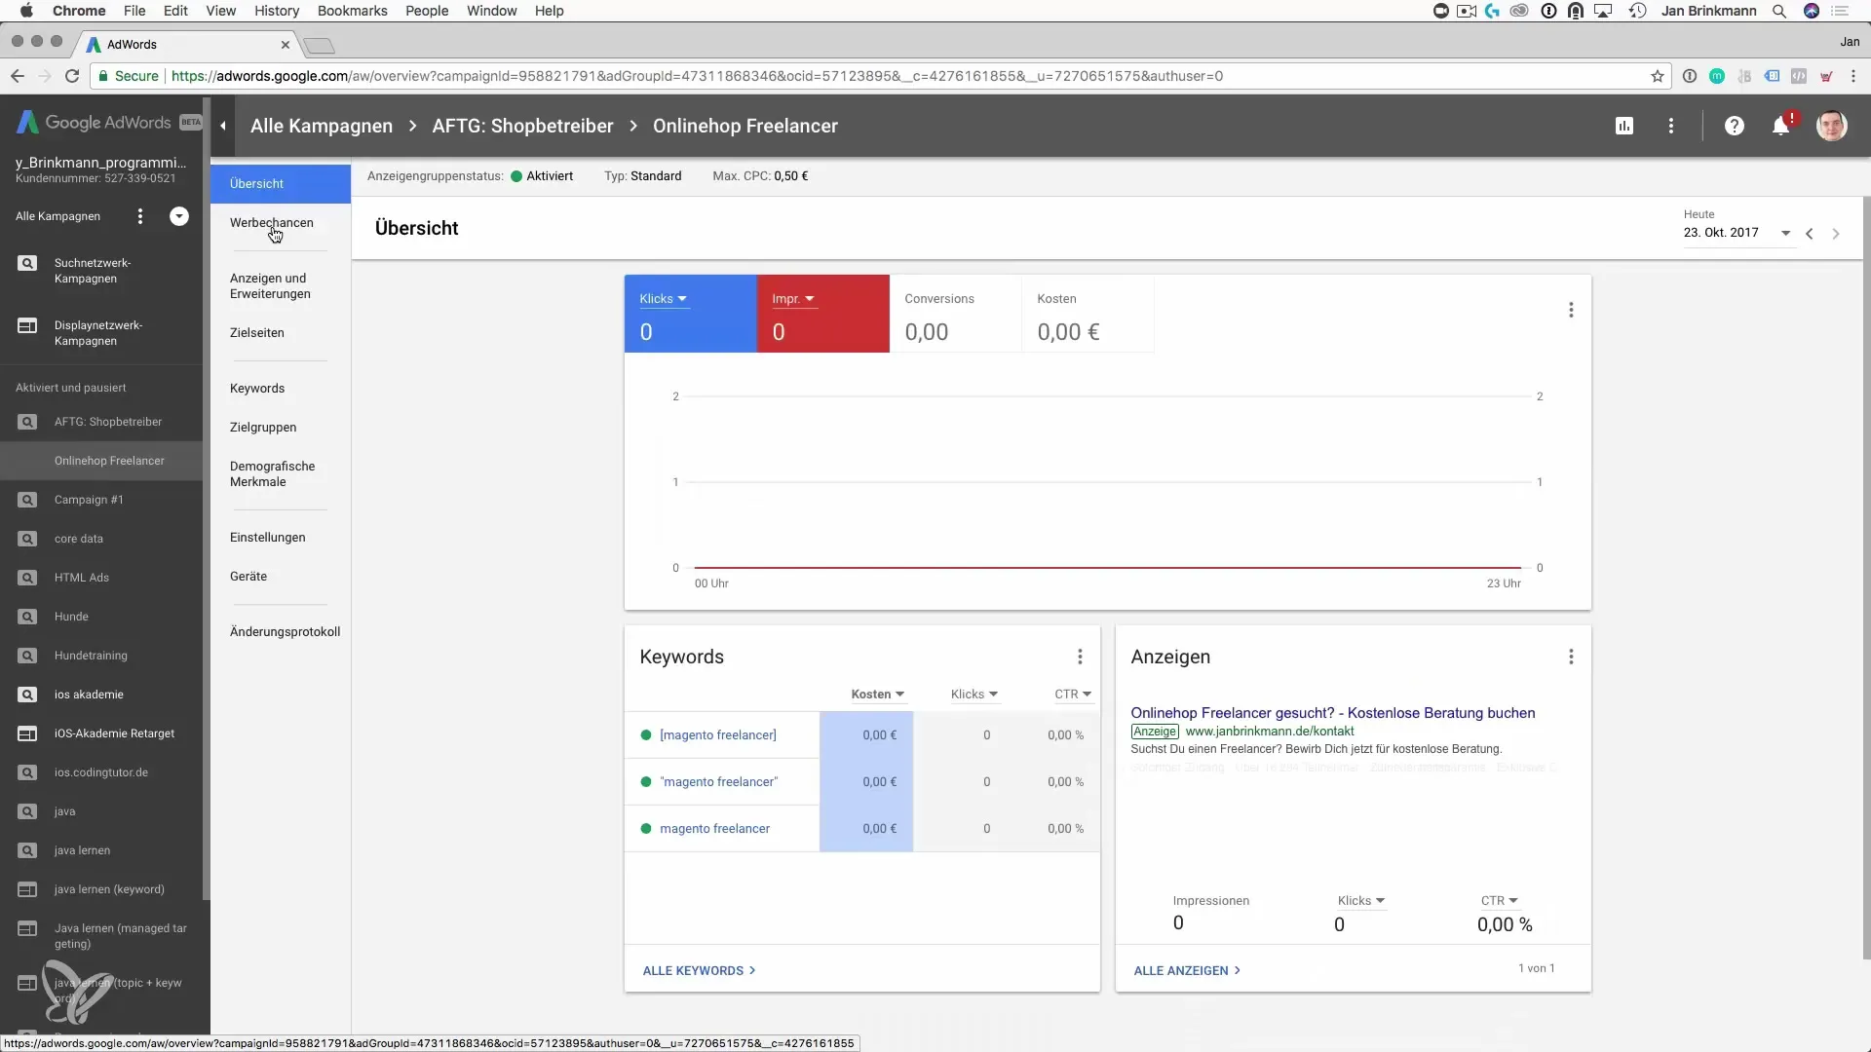Screen dimensions: 1871x1052
Task: Select the Übersicht tab
Action: click(x=281, y=183)
